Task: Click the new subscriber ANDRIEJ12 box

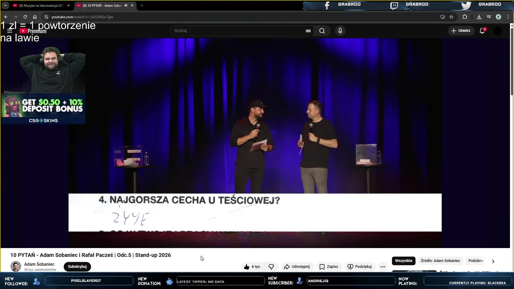Action: 351,281
